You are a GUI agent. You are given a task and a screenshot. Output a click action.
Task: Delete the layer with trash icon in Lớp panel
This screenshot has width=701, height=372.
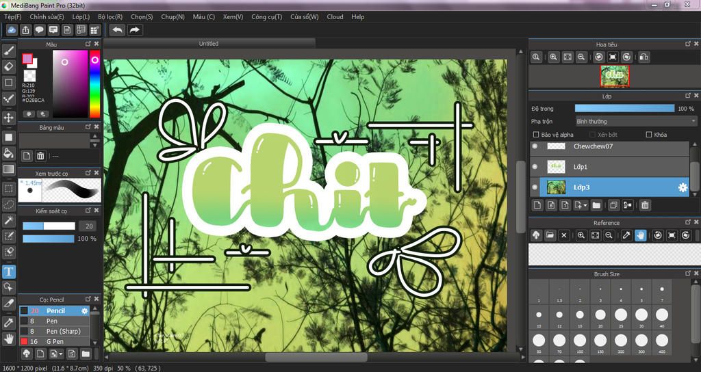click(644, 205)
